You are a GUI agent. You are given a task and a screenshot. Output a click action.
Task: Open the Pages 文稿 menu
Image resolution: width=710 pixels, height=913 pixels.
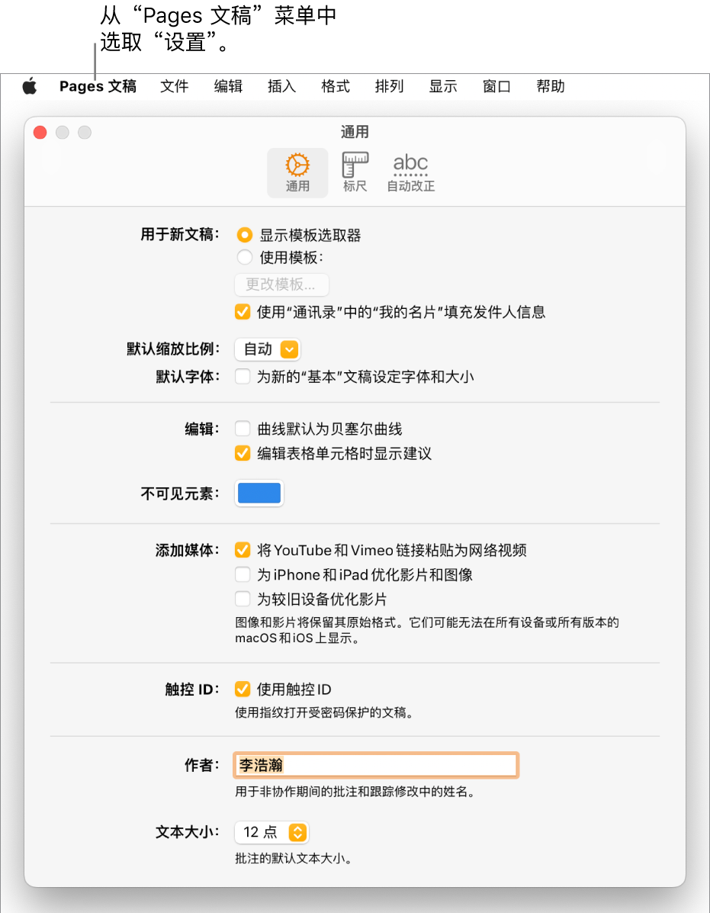pos(98,86)
